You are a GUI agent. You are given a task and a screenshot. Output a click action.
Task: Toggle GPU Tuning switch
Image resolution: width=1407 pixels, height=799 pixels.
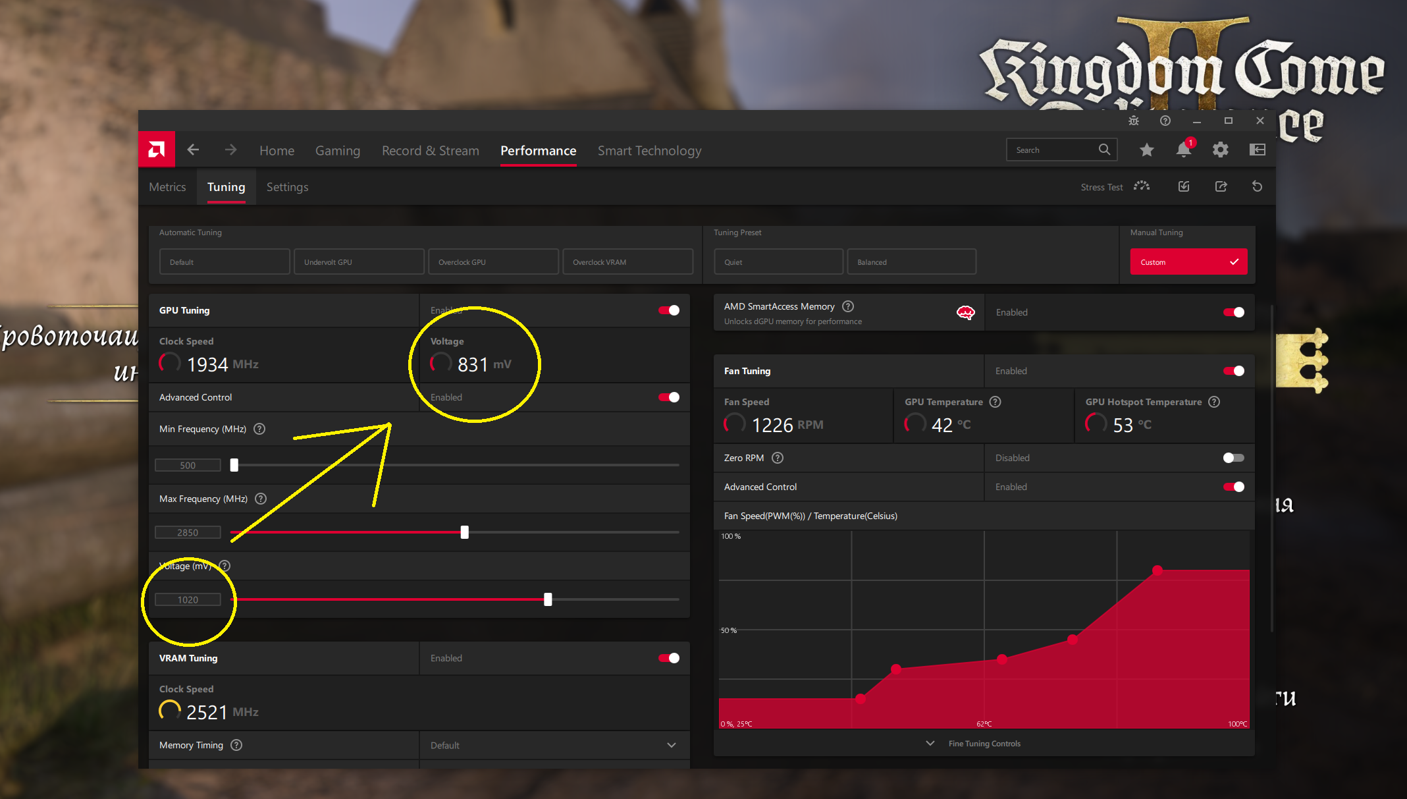coord(669,310)
